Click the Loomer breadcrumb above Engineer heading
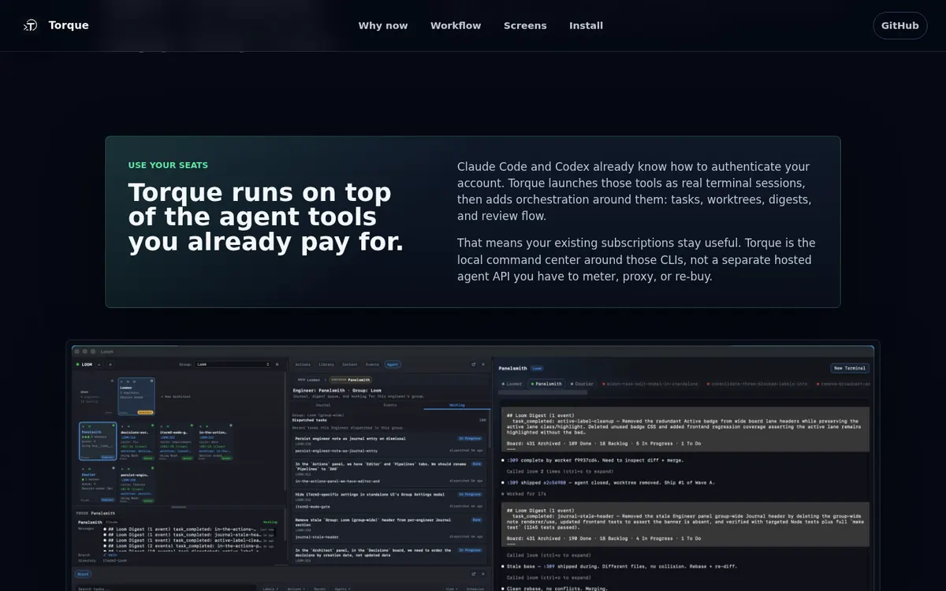The image size is (946, 591). (x=308, y=379)
